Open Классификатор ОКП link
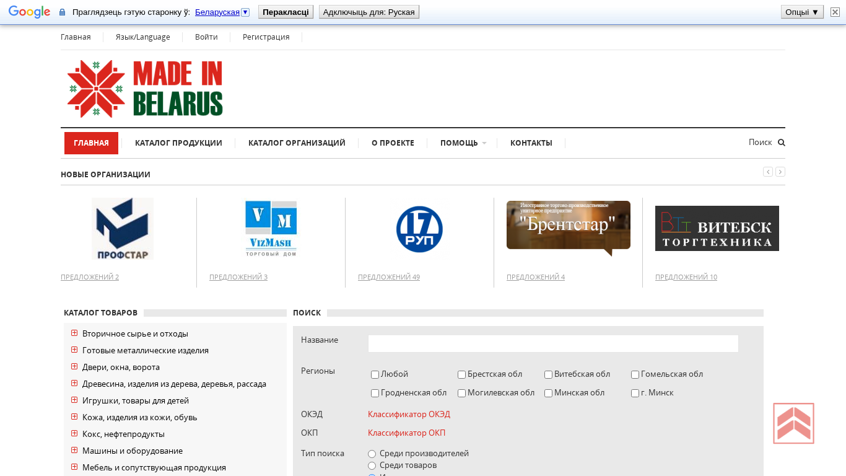 click(406, 433)
